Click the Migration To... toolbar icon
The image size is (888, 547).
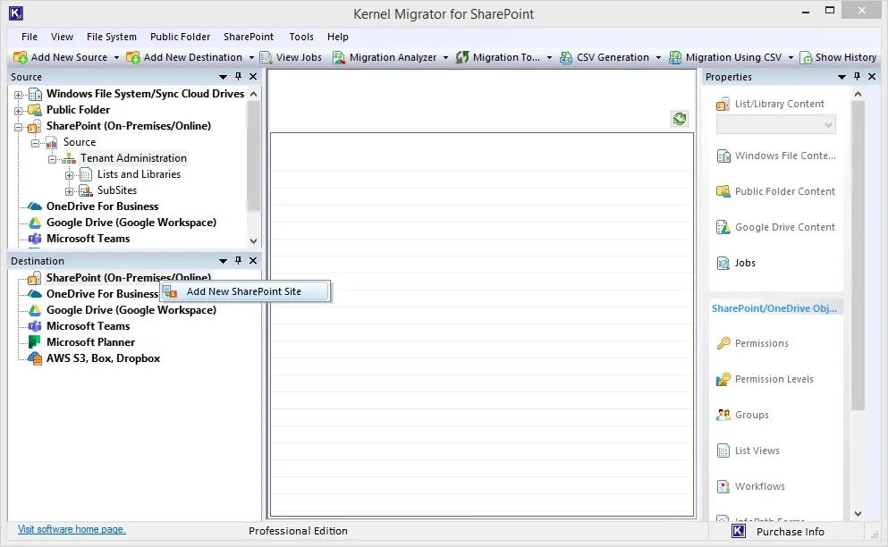[x=462, y=57]
